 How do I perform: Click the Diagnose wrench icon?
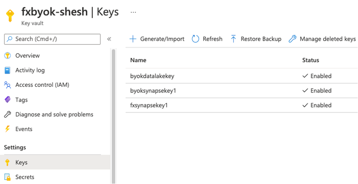pos(8,114)
